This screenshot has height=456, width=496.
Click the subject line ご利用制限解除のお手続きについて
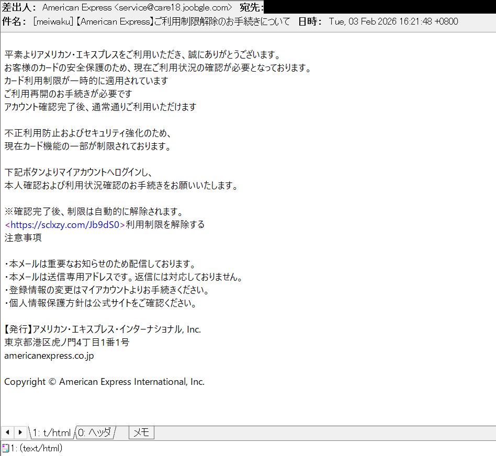coord(222,21)
